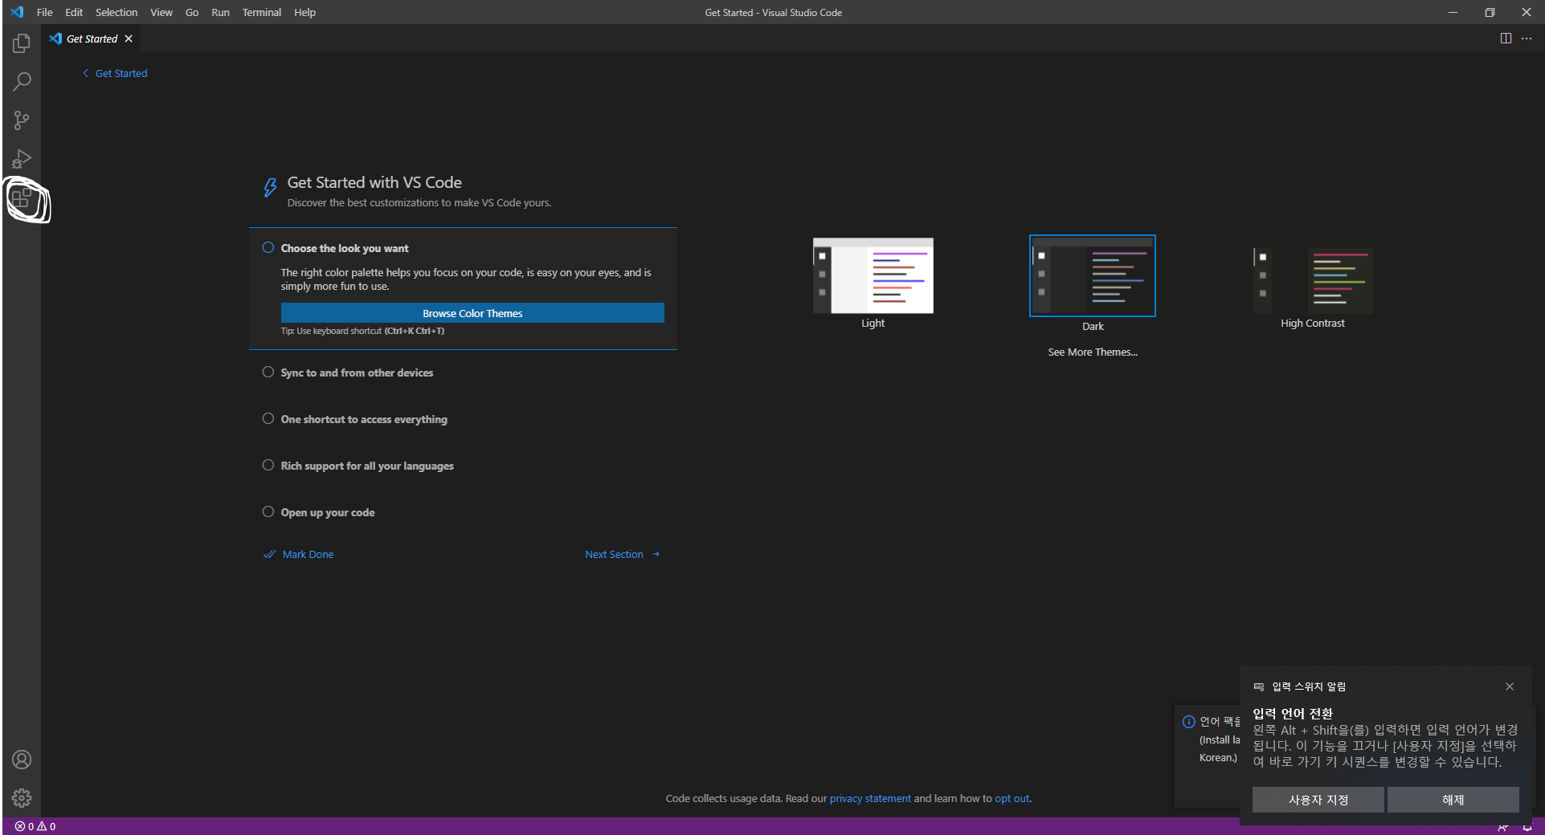The image size is (1545, 835).
Task: Click the Mark Done link
Action: point(308,554)
